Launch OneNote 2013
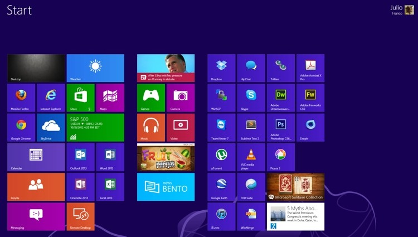418x237 pixels. [x=80, y=187]
